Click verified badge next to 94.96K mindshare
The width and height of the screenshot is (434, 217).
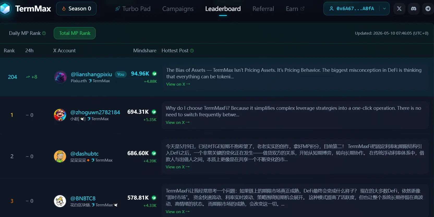[x=154, y=74]
